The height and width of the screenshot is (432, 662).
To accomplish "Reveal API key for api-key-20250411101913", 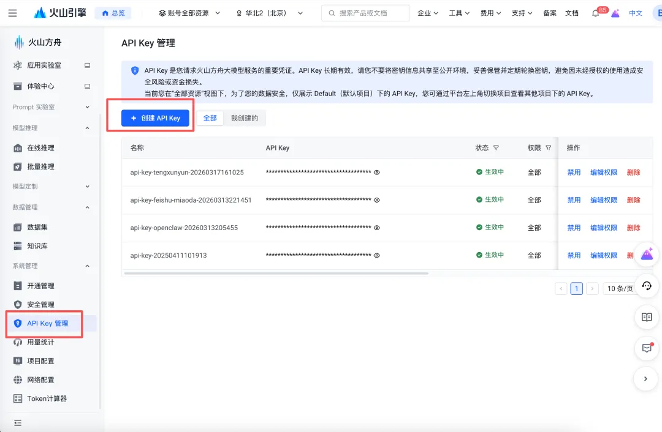I will (x=377, y=255).
